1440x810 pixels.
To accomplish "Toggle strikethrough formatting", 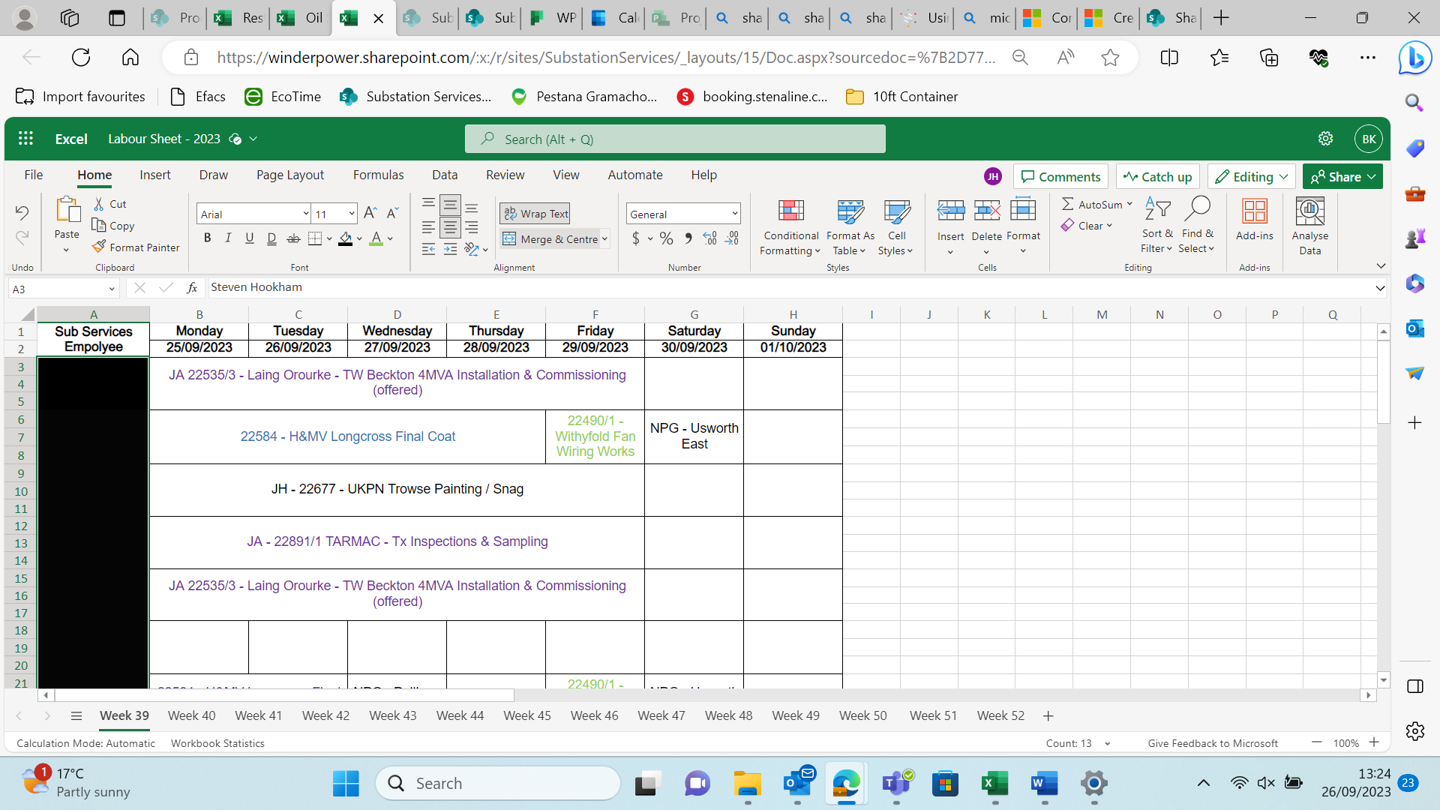I will [x=293, y=238].
